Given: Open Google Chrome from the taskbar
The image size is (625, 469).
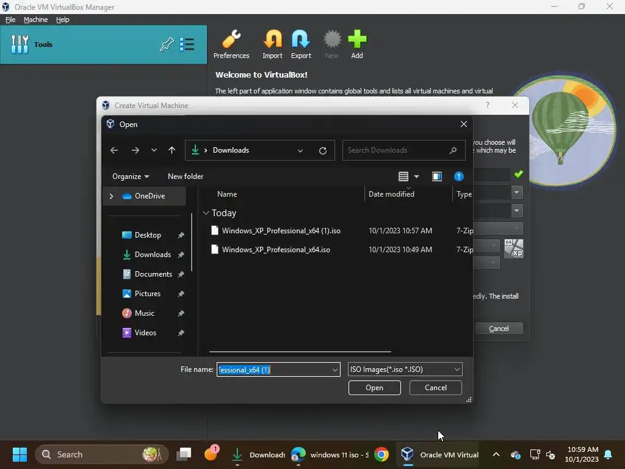Looking at the screenshot, I should 381,454.
